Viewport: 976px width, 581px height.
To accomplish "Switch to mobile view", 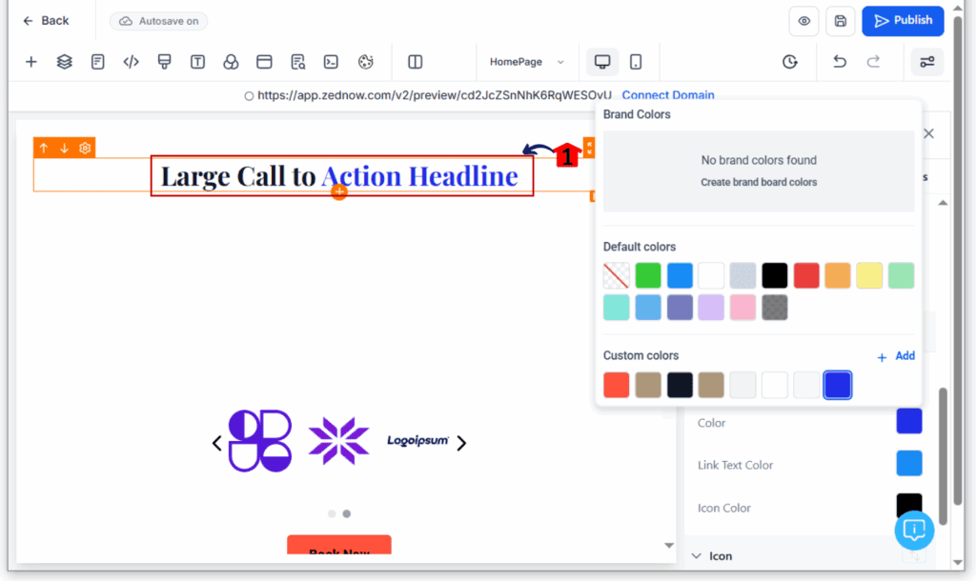I will (x=636, y=62).
